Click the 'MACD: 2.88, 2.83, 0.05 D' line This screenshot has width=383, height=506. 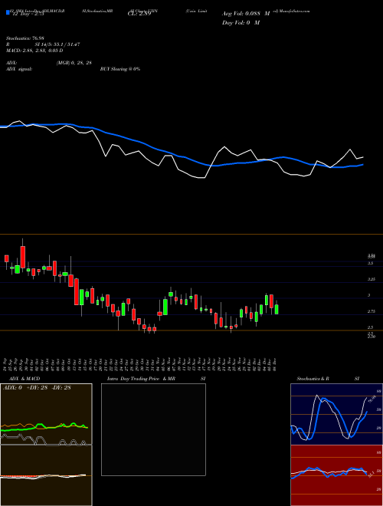34,51
